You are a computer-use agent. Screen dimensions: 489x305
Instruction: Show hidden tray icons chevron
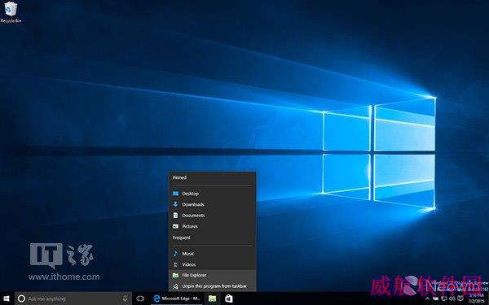(x=427, y=298)
